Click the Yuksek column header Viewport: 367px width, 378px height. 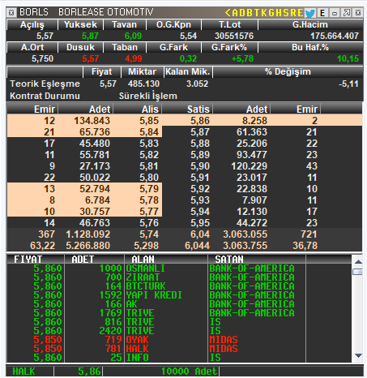click(x=80, y=24)
